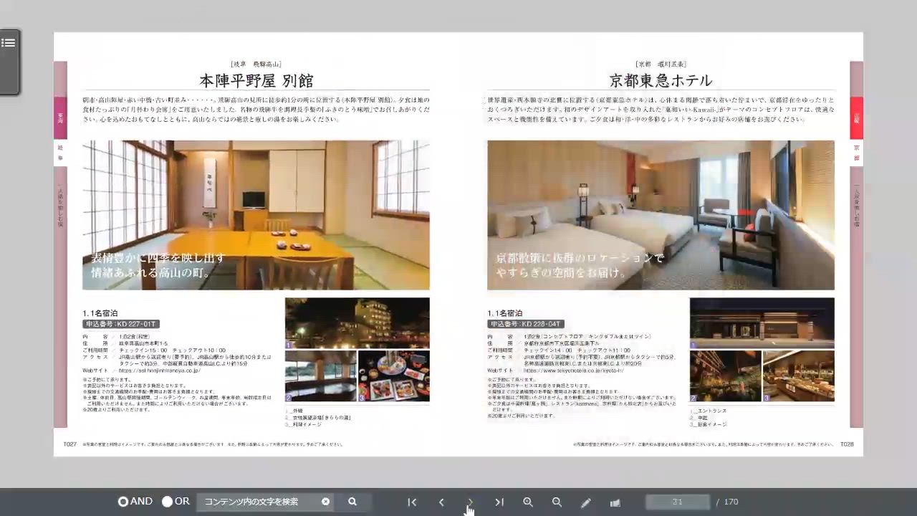The image size is (917, 516).
Task: Open the page thumbnail view icon
Action: pos(614,502)
